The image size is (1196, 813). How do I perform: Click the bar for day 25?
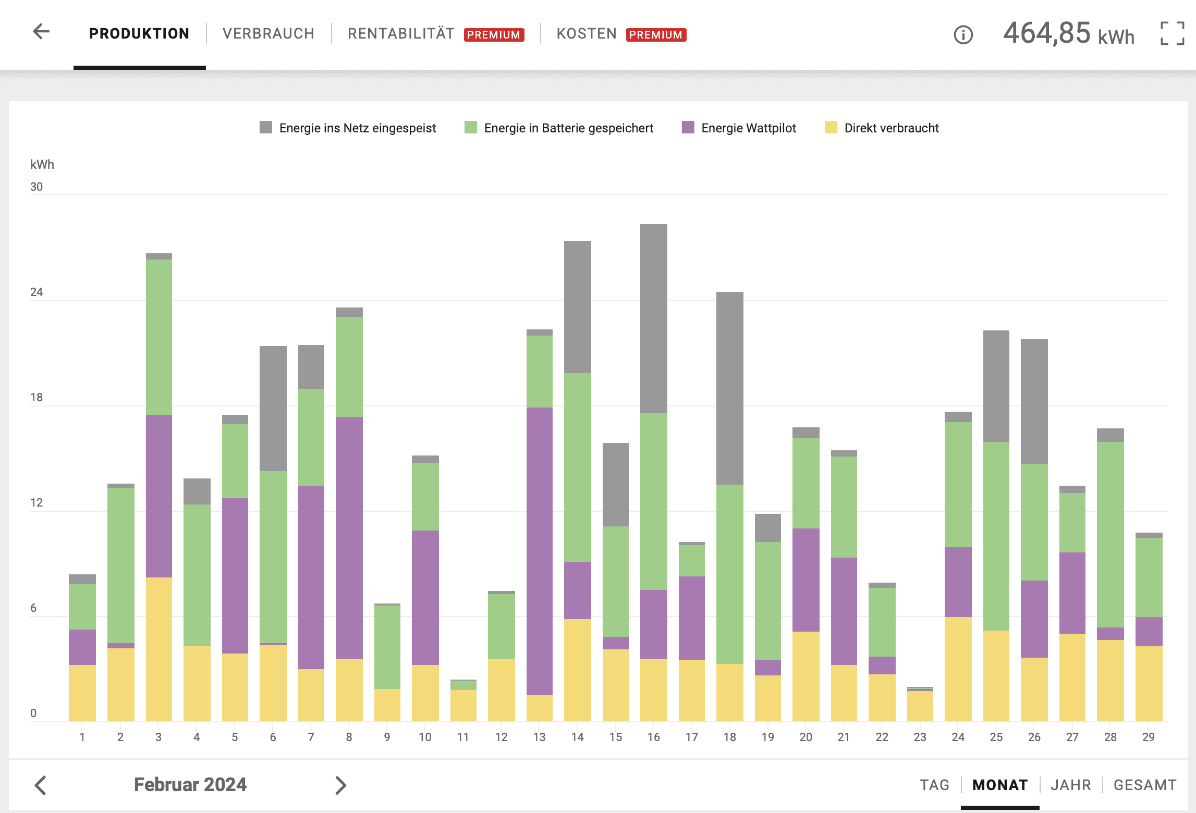tap(996, 526)
